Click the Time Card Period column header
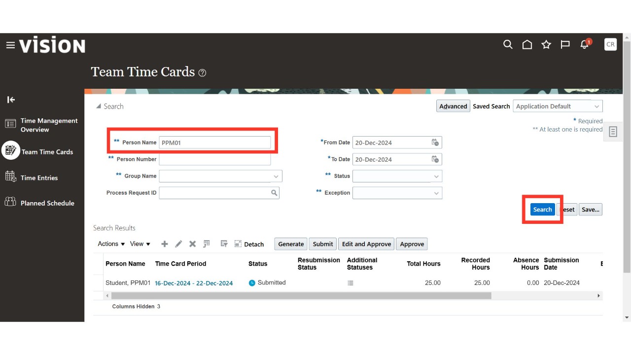Viewport: 631px width, 355px height. click(x=180, y=264)
